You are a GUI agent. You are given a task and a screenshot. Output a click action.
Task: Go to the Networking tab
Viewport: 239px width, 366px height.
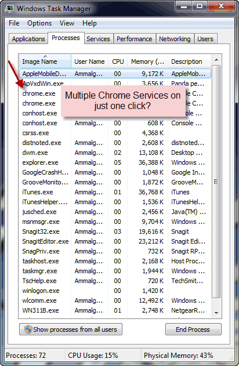coord(175,39)
